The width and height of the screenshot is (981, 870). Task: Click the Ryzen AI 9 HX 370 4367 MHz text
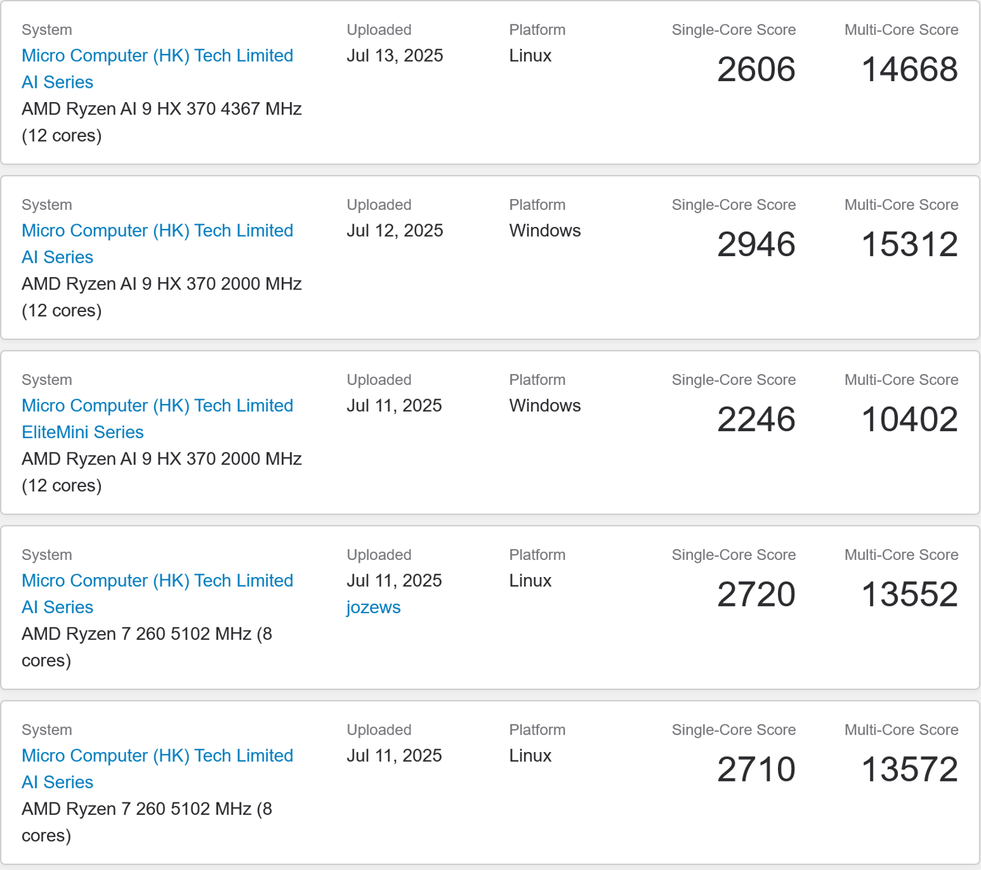click(161, 109)
